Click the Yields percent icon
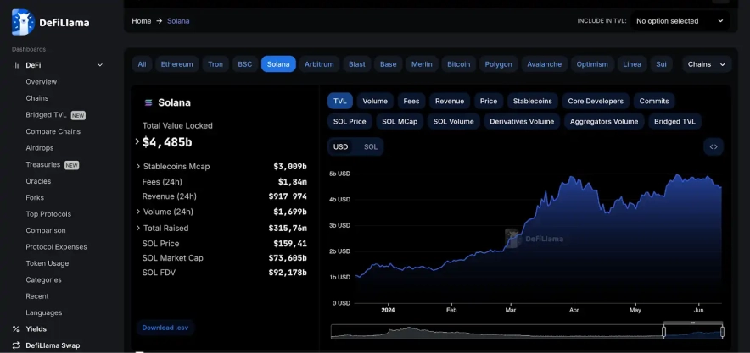 [x=16, y=328]
